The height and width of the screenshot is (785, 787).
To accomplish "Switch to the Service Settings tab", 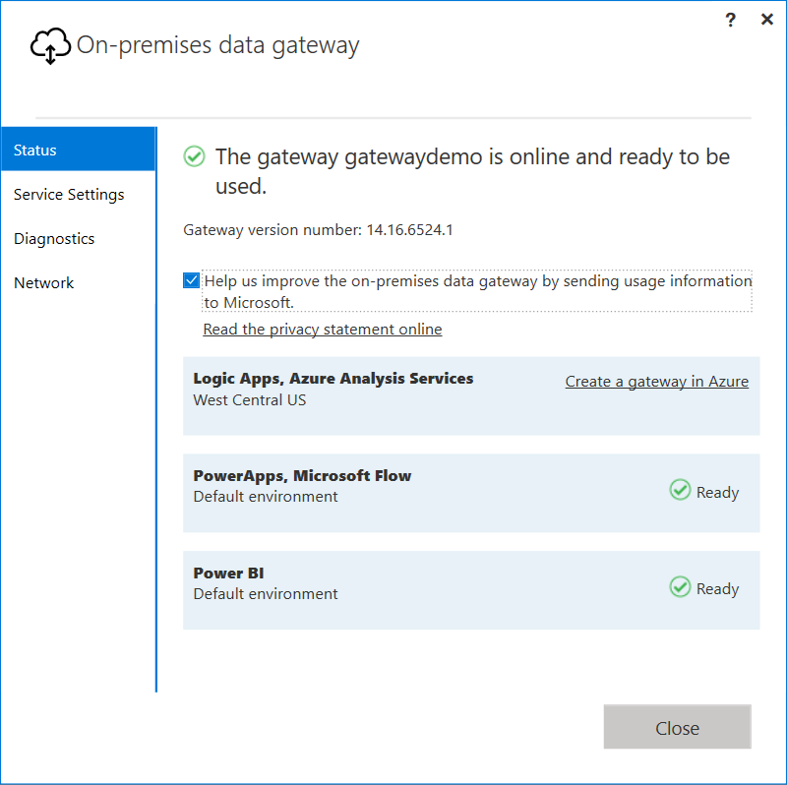I will click(69, 194).
